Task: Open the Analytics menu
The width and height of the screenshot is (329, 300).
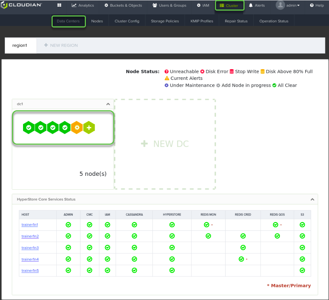Action: 83,5
